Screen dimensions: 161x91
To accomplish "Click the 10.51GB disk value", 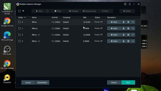I will tap(87, 22).
